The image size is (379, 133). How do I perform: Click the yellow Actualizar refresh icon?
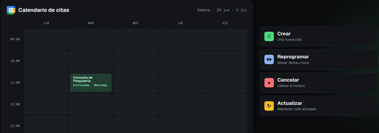pyautogui.click(x=269, y=106)
